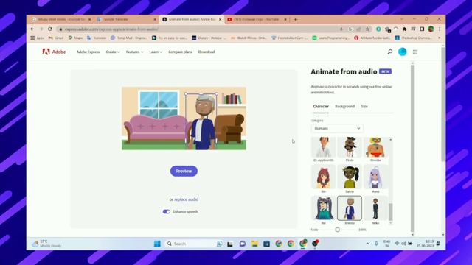This screenshot has height=265, width=472.
Task: Click the Windows Start button
Action: click(x=157, y=244)
